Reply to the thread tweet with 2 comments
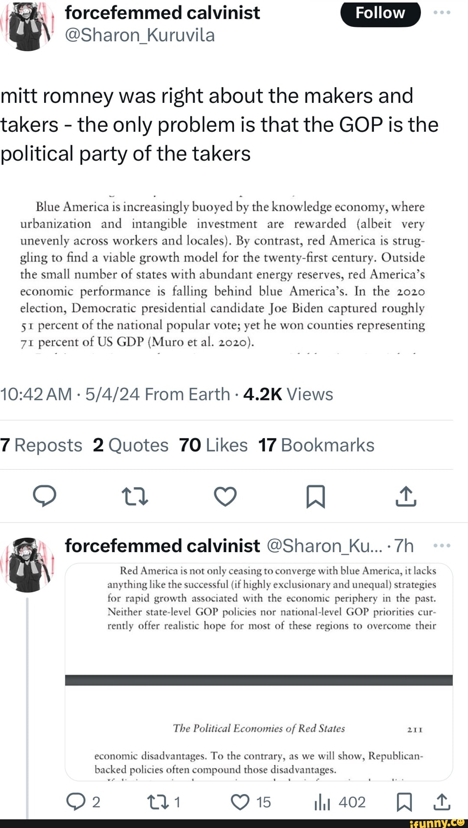Screen dimensions: 468x828 76,802
